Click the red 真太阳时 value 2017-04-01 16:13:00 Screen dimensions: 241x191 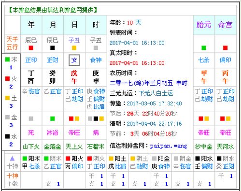[137, 63]
